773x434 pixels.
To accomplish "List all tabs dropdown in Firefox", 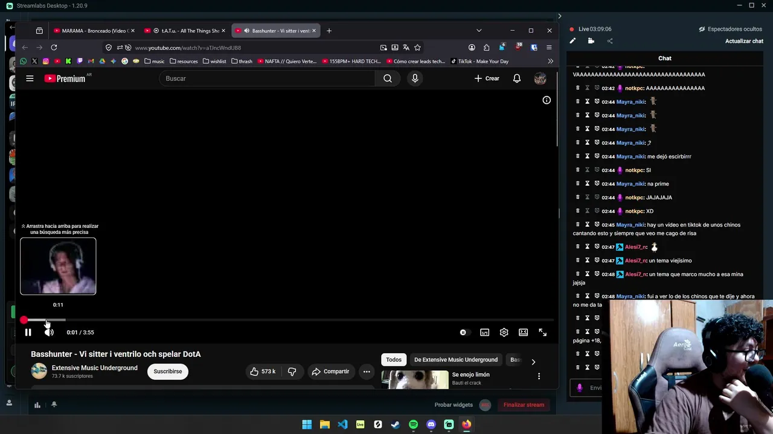I will 479,31.
